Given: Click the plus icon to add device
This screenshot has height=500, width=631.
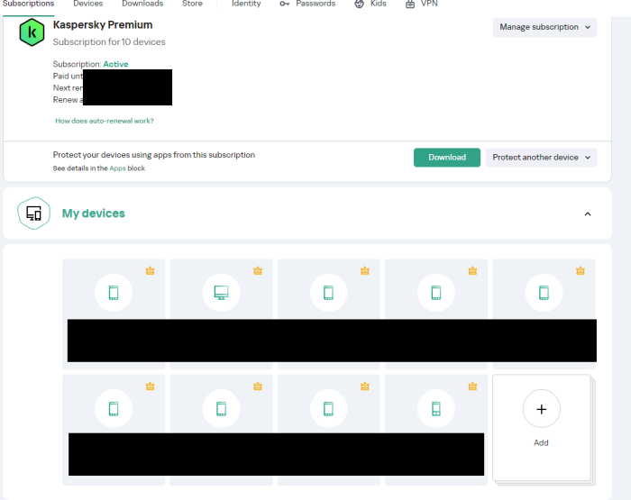Looking at the screenshot, I should tap(541, 409).
